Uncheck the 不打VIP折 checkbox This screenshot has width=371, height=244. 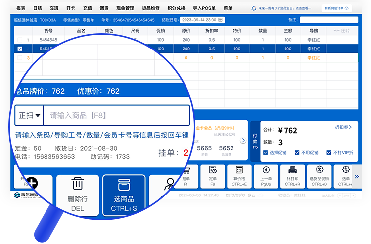329,153
